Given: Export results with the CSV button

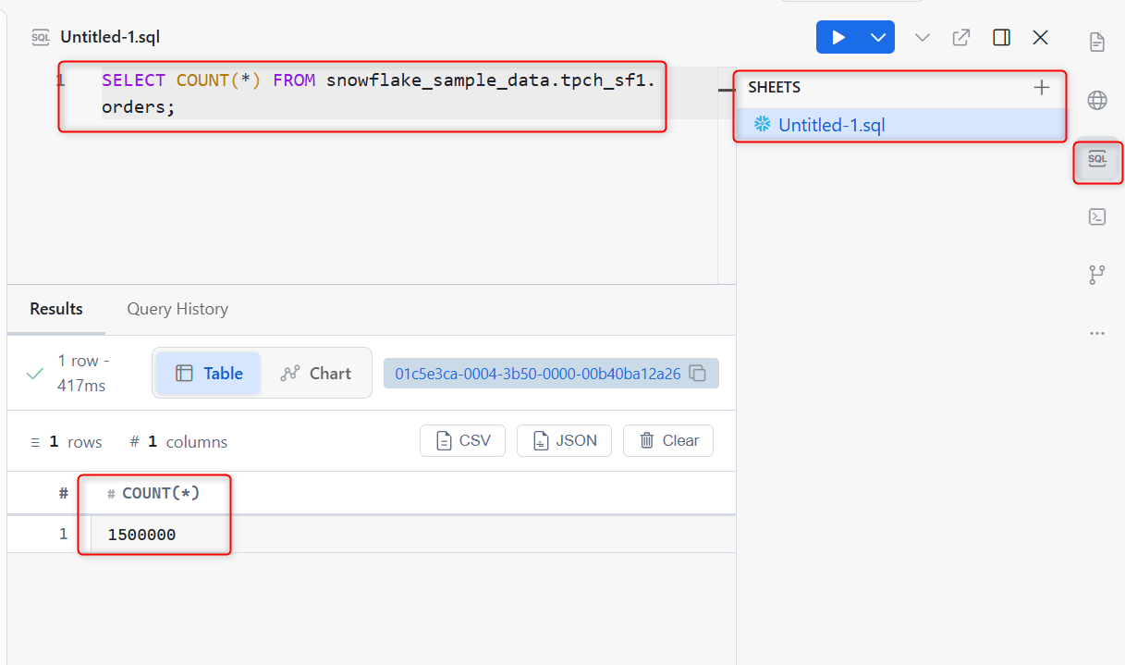Looking at the screenshot, I should (x=462, y=441).
